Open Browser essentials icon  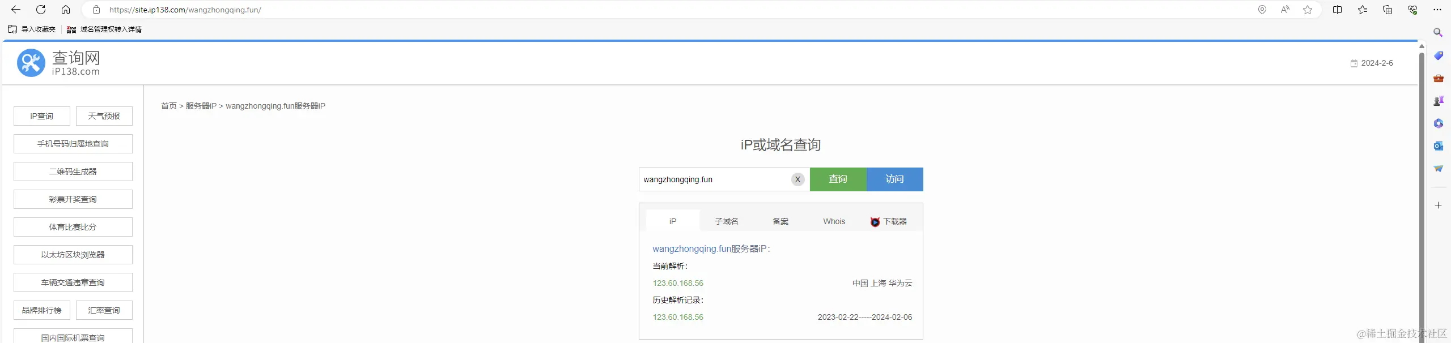click(1412, 10)
